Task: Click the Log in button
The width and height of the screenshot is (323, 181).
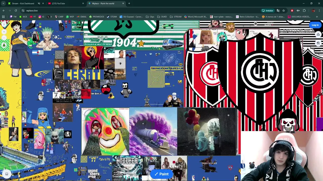Action: coord(315,25)
